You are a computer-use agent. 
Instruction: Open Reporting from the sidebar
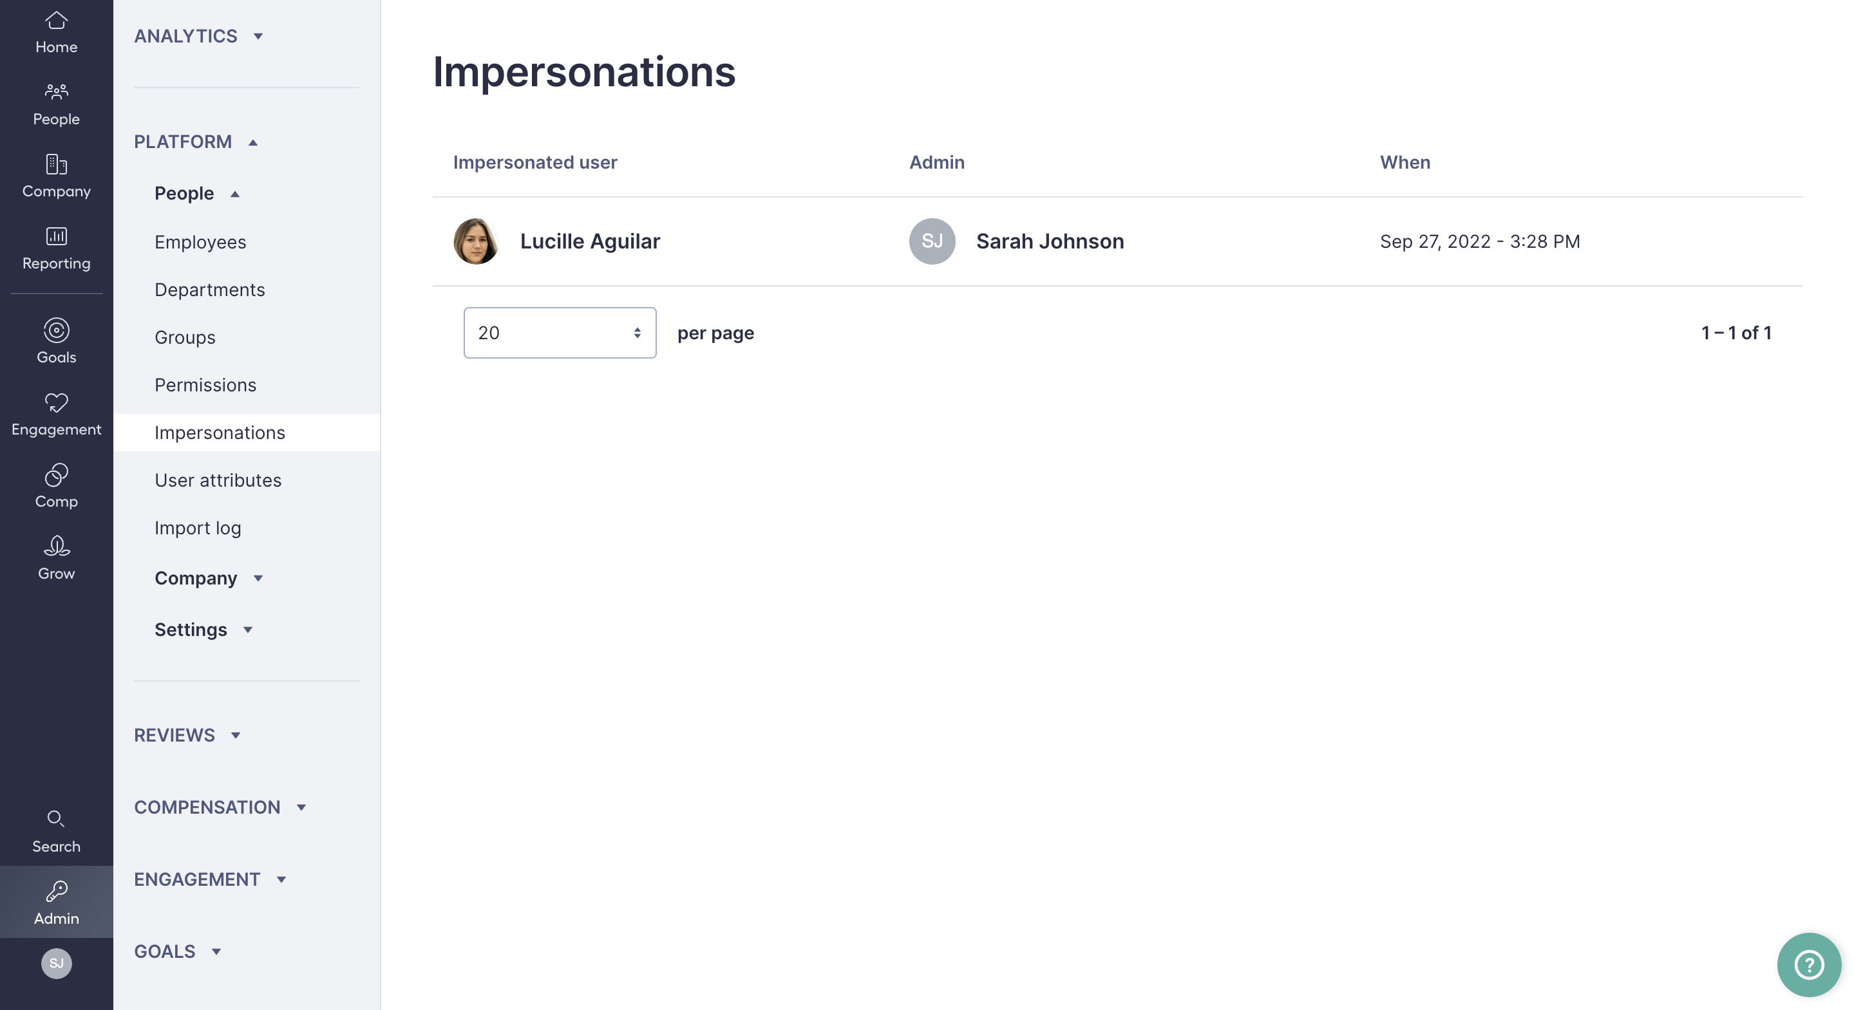pos(55,238)
